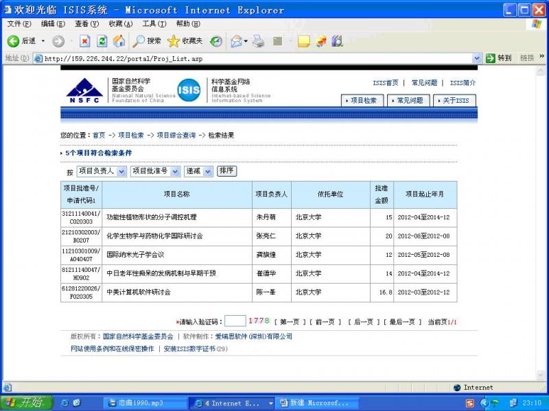This screenshot has height=411, width=549.
Task: Open the ISIS首页 top link
Action: coord(386,83)
